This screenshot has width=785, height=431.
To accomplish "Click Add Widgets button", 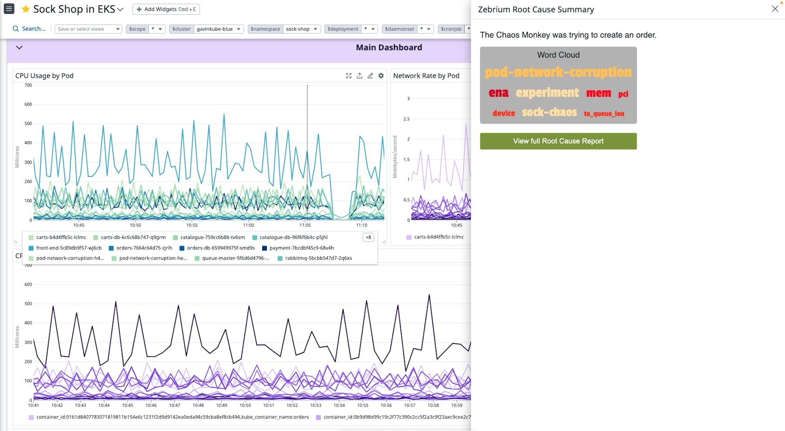I will 165,9.
